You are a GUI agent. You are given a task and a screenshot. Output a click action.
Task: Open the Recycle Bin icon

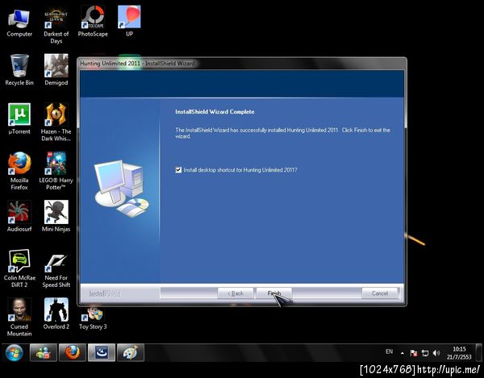pos(19,70)
